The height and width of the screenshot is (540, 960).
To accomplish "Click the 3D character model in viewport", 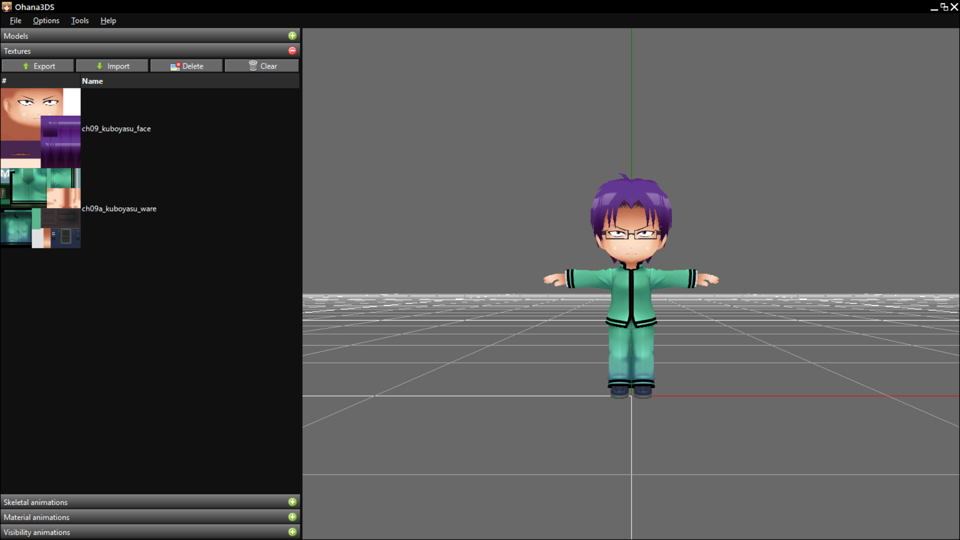I will coord(631,286).
